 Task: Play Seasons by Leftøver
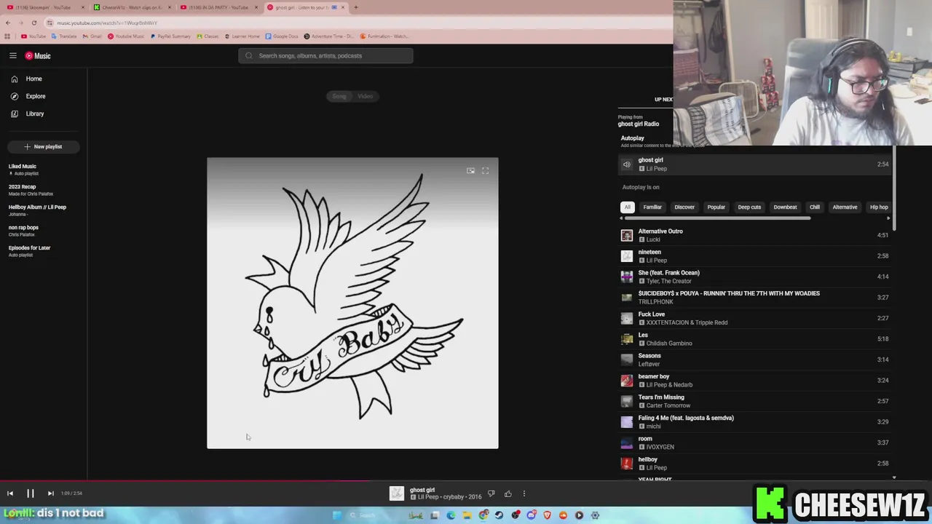coord(755,360)
